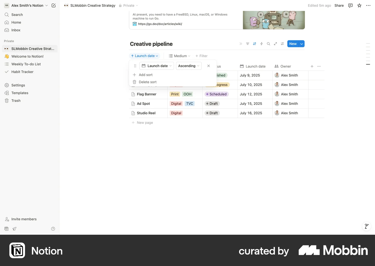Add a Filter to the view
Viewport: 375px width, 266px height.
point(202,56)
